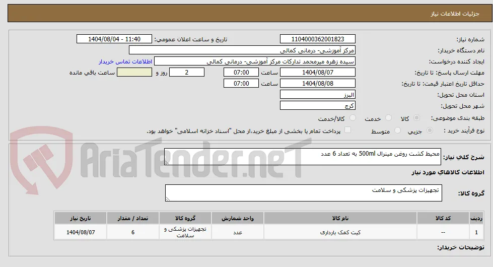The width and height of the screenshot is (493, 267).
Task: Click the نام کالا column header
Action: [340, 218]
